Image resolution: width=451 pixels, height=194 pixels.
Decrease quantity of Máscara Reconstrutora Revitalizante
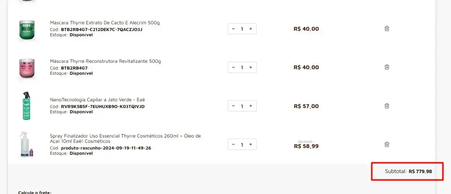pos(233,67)
